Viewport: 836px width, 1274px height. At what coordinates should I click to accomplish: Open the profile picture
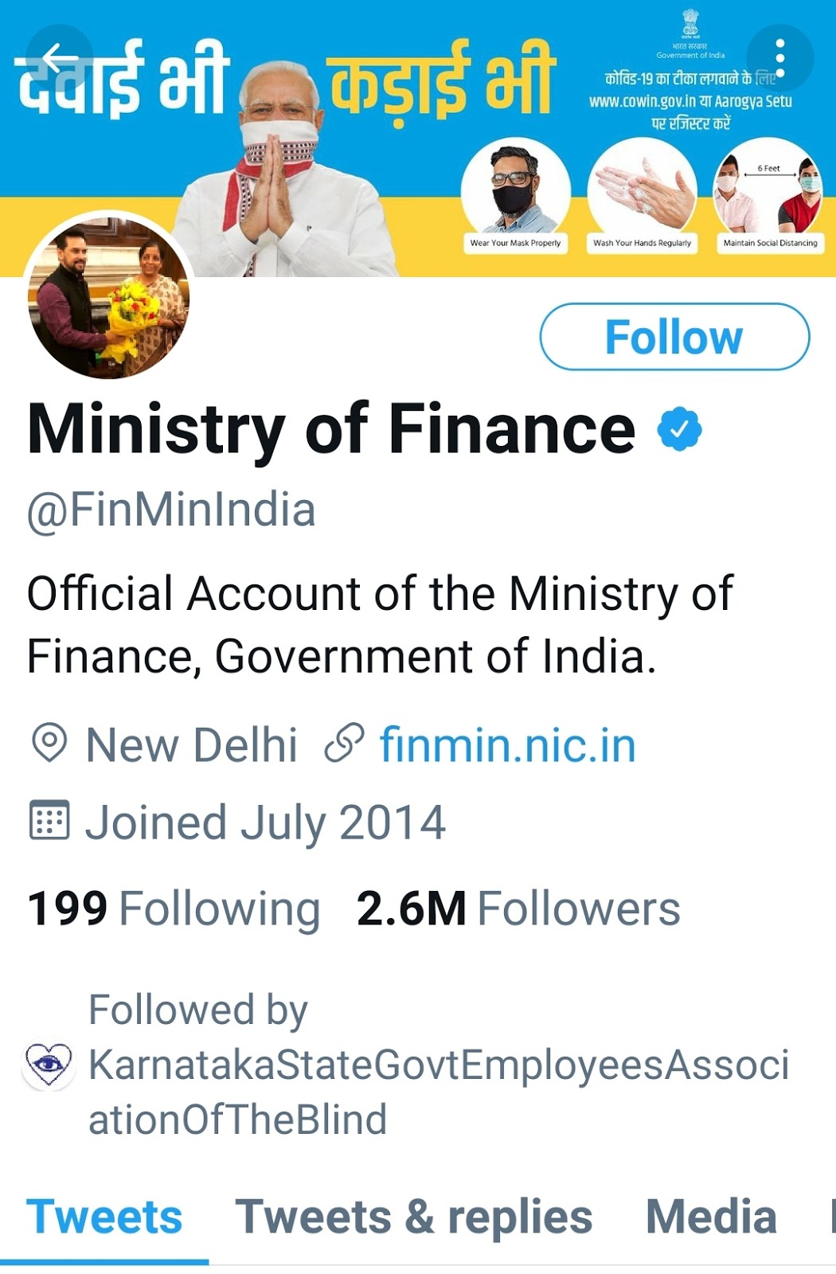pos(110,298)
